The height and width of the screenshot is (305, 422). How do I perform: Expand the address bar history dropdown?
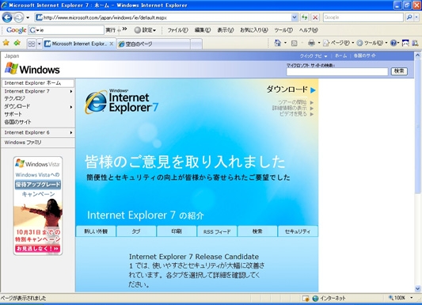[x=295, y=17]
